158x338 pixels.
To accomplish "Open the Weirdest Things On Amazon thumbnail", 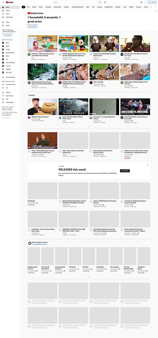I will [42, 107].
